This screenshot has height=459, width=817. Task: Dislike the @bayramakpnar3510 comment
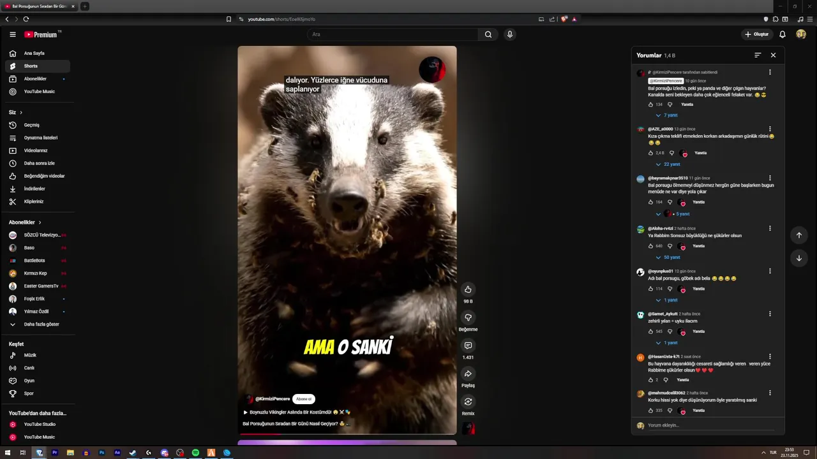(670, 202)
